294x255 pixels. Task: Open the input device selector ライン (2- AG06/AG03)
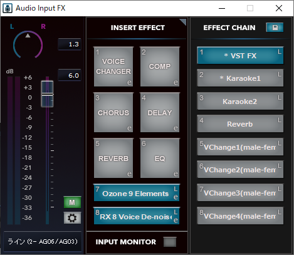(x=43, y=241)
